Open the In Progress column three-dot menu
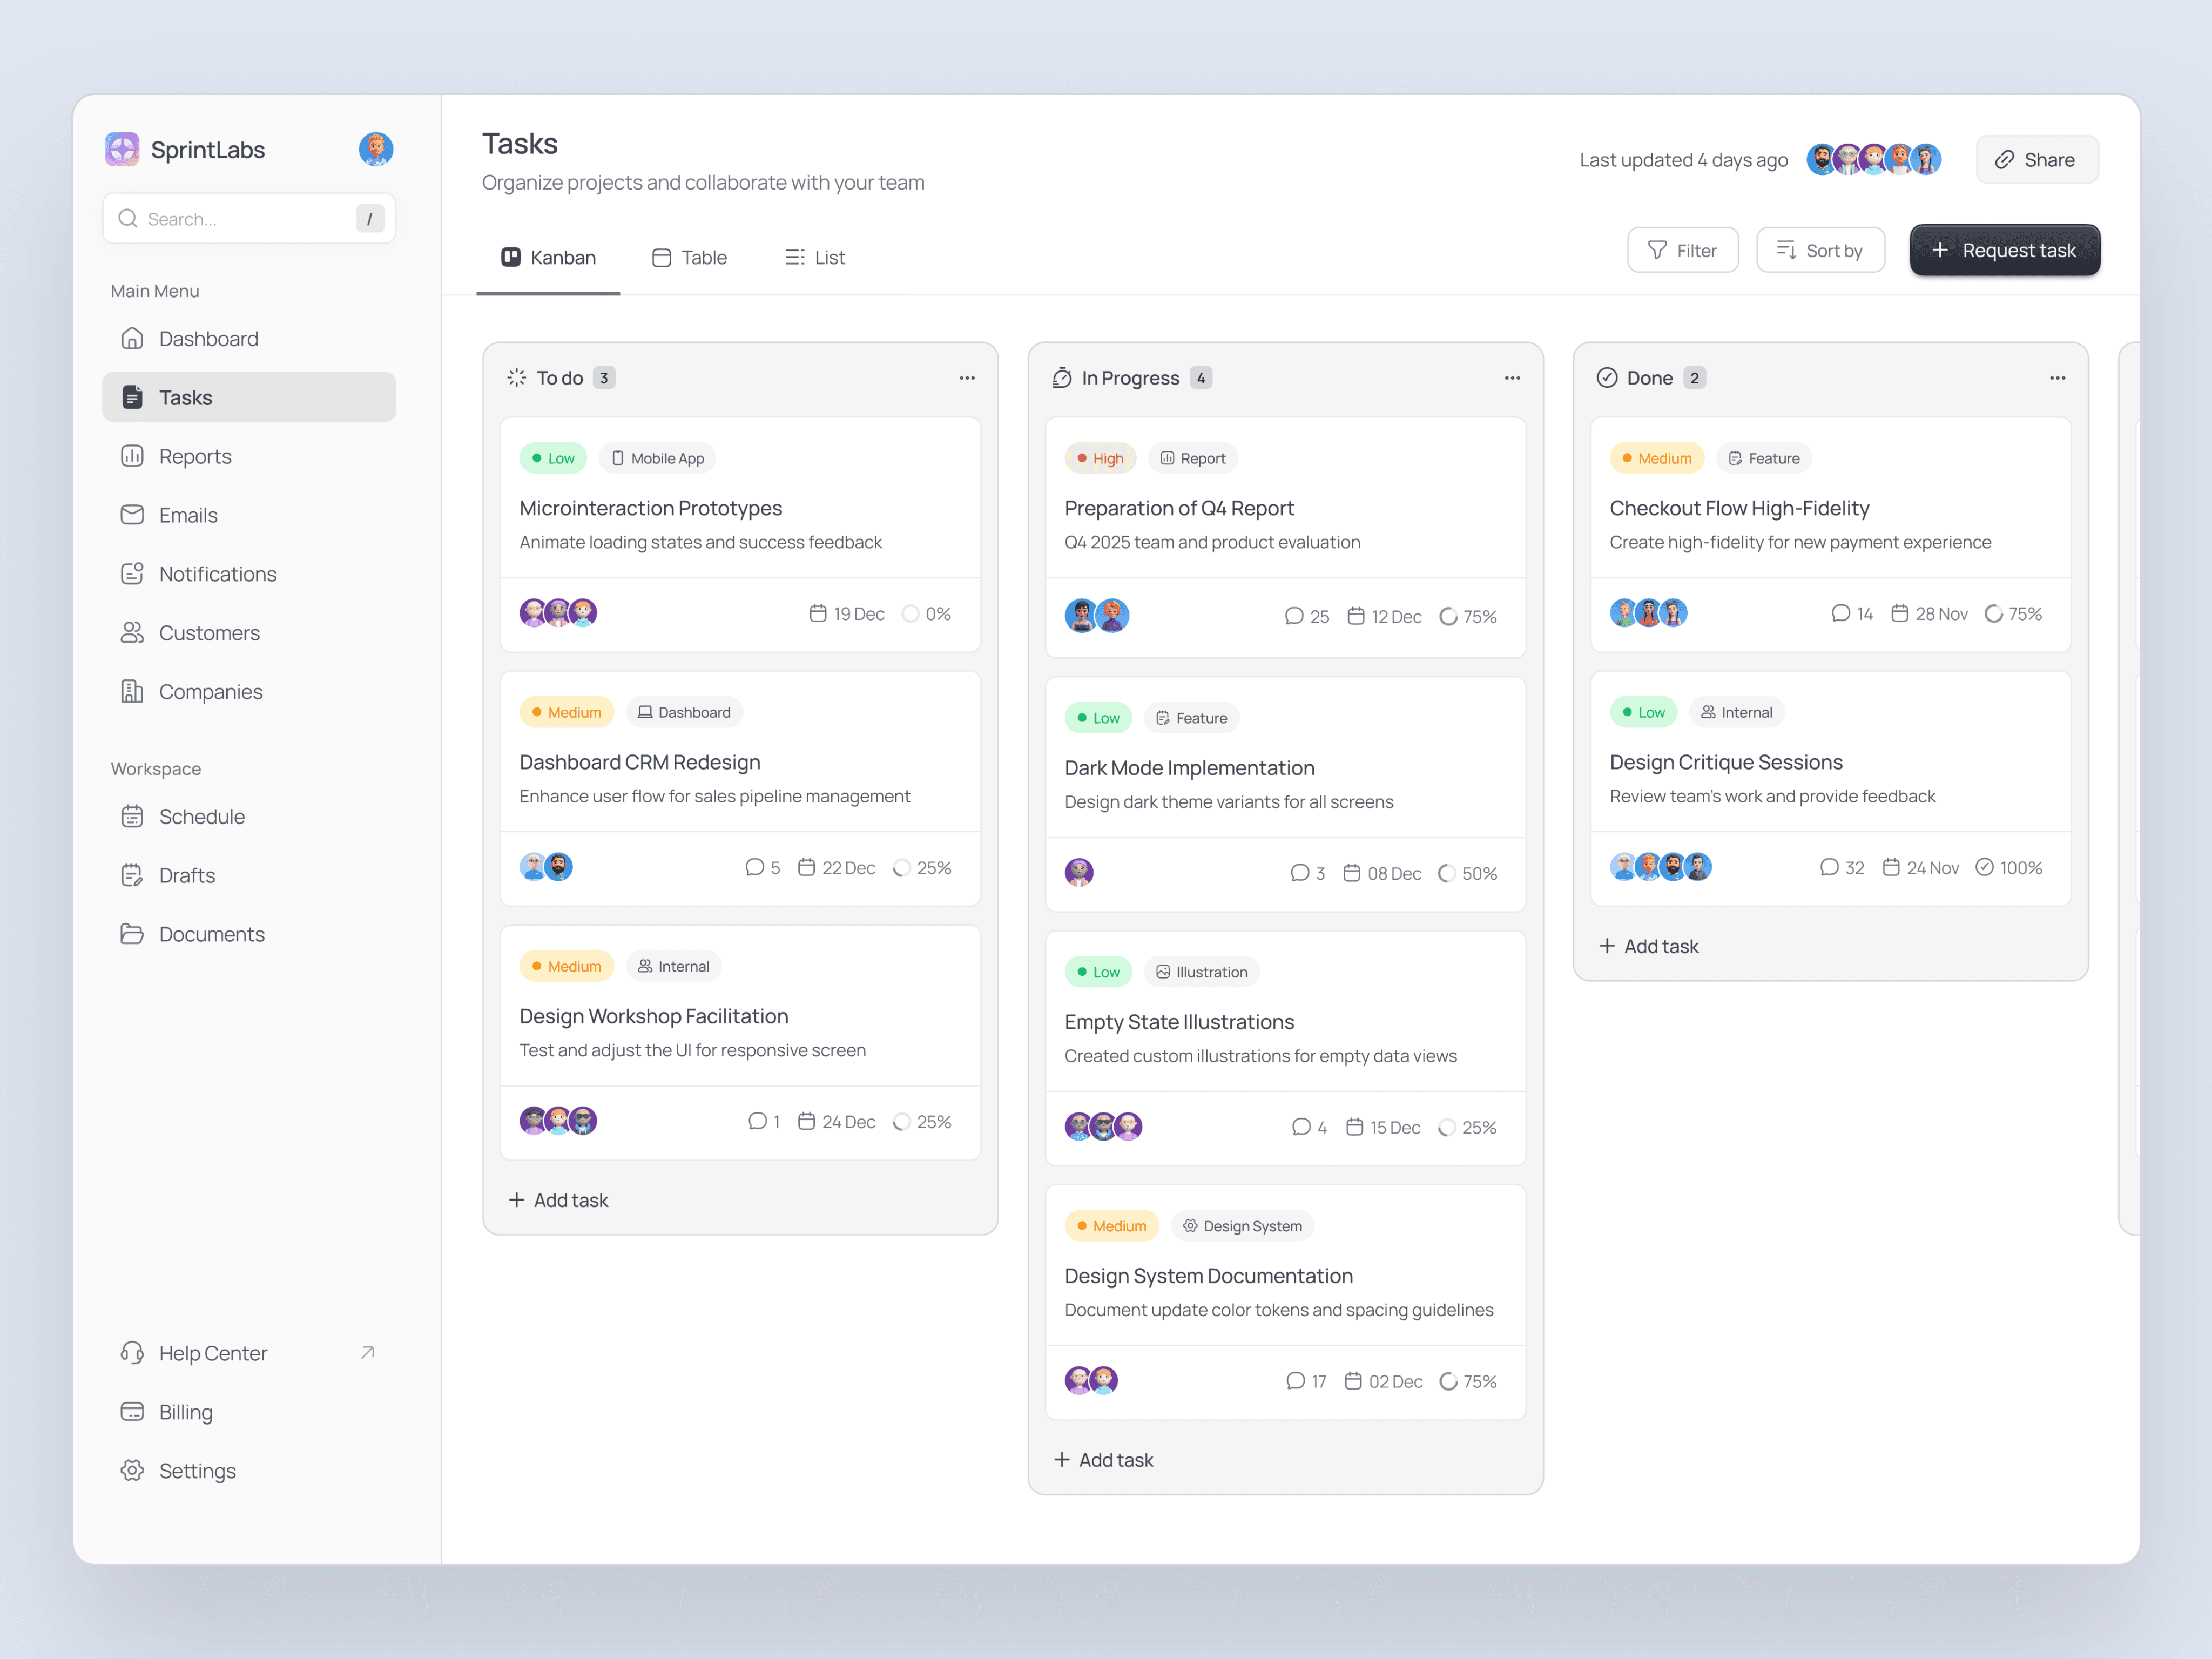The image size is (2212, 1659). pyautogui.click(x=1511, y=378)
